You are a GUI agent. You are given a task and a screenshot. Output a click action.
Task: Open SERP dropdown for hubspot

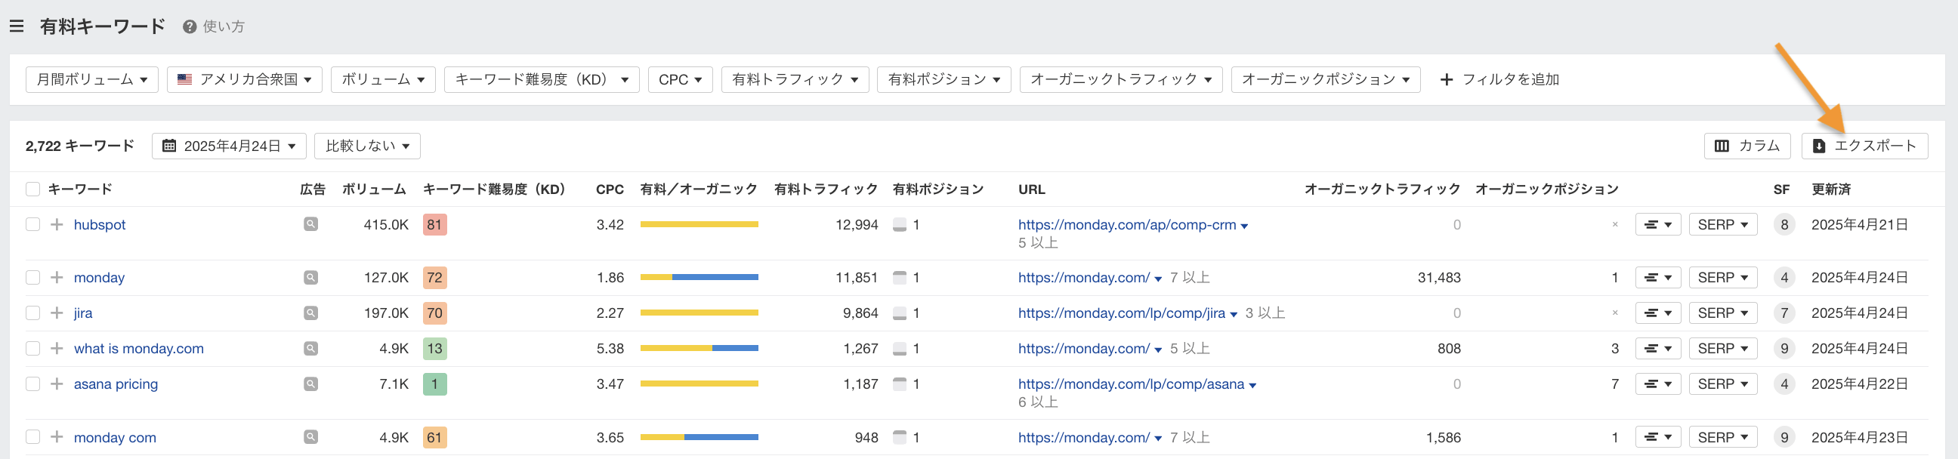point(1723,225)
